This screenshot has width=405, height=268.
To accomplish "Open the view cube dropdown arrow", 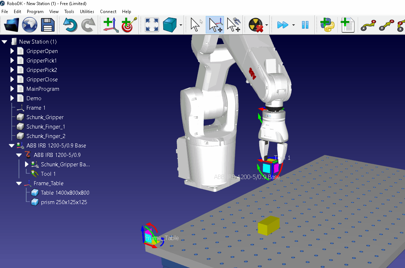I will pyautogui.click(x=181, y=25).
